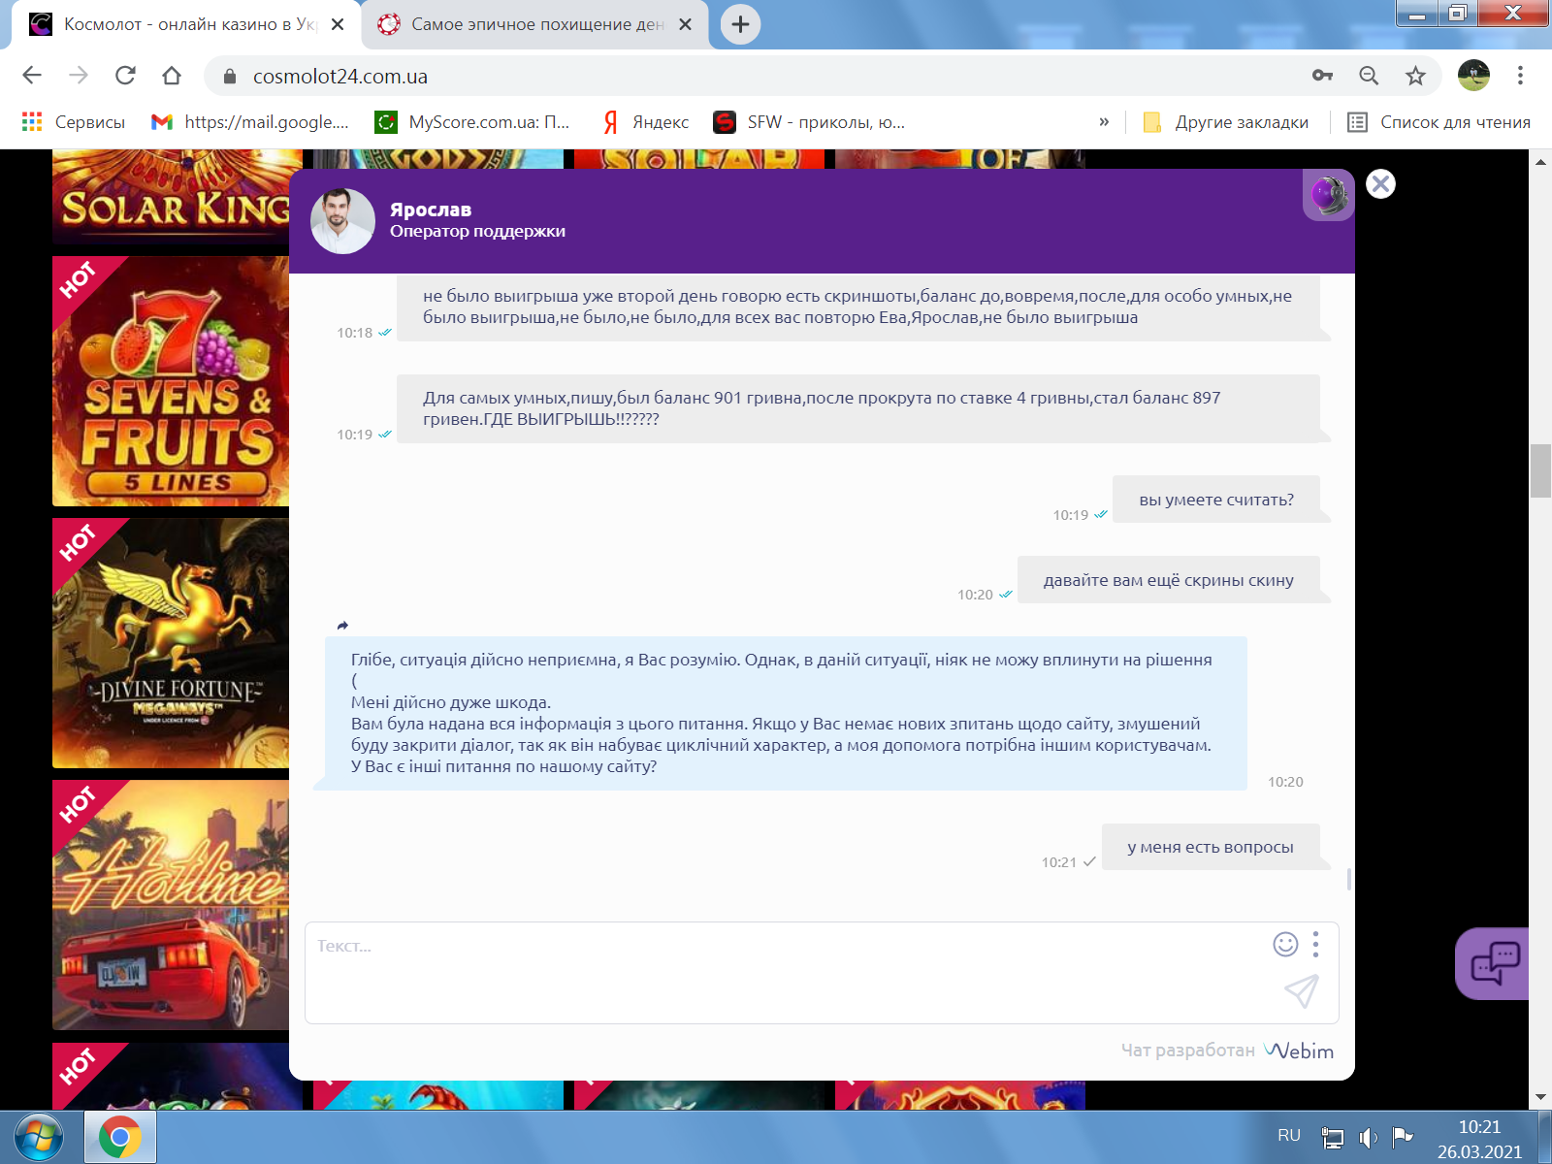The height and width of the screenshot is (1164, 1552).
Task: Open the Windows Start menu
Action: pyautogui.click(x=39, y=1138)
